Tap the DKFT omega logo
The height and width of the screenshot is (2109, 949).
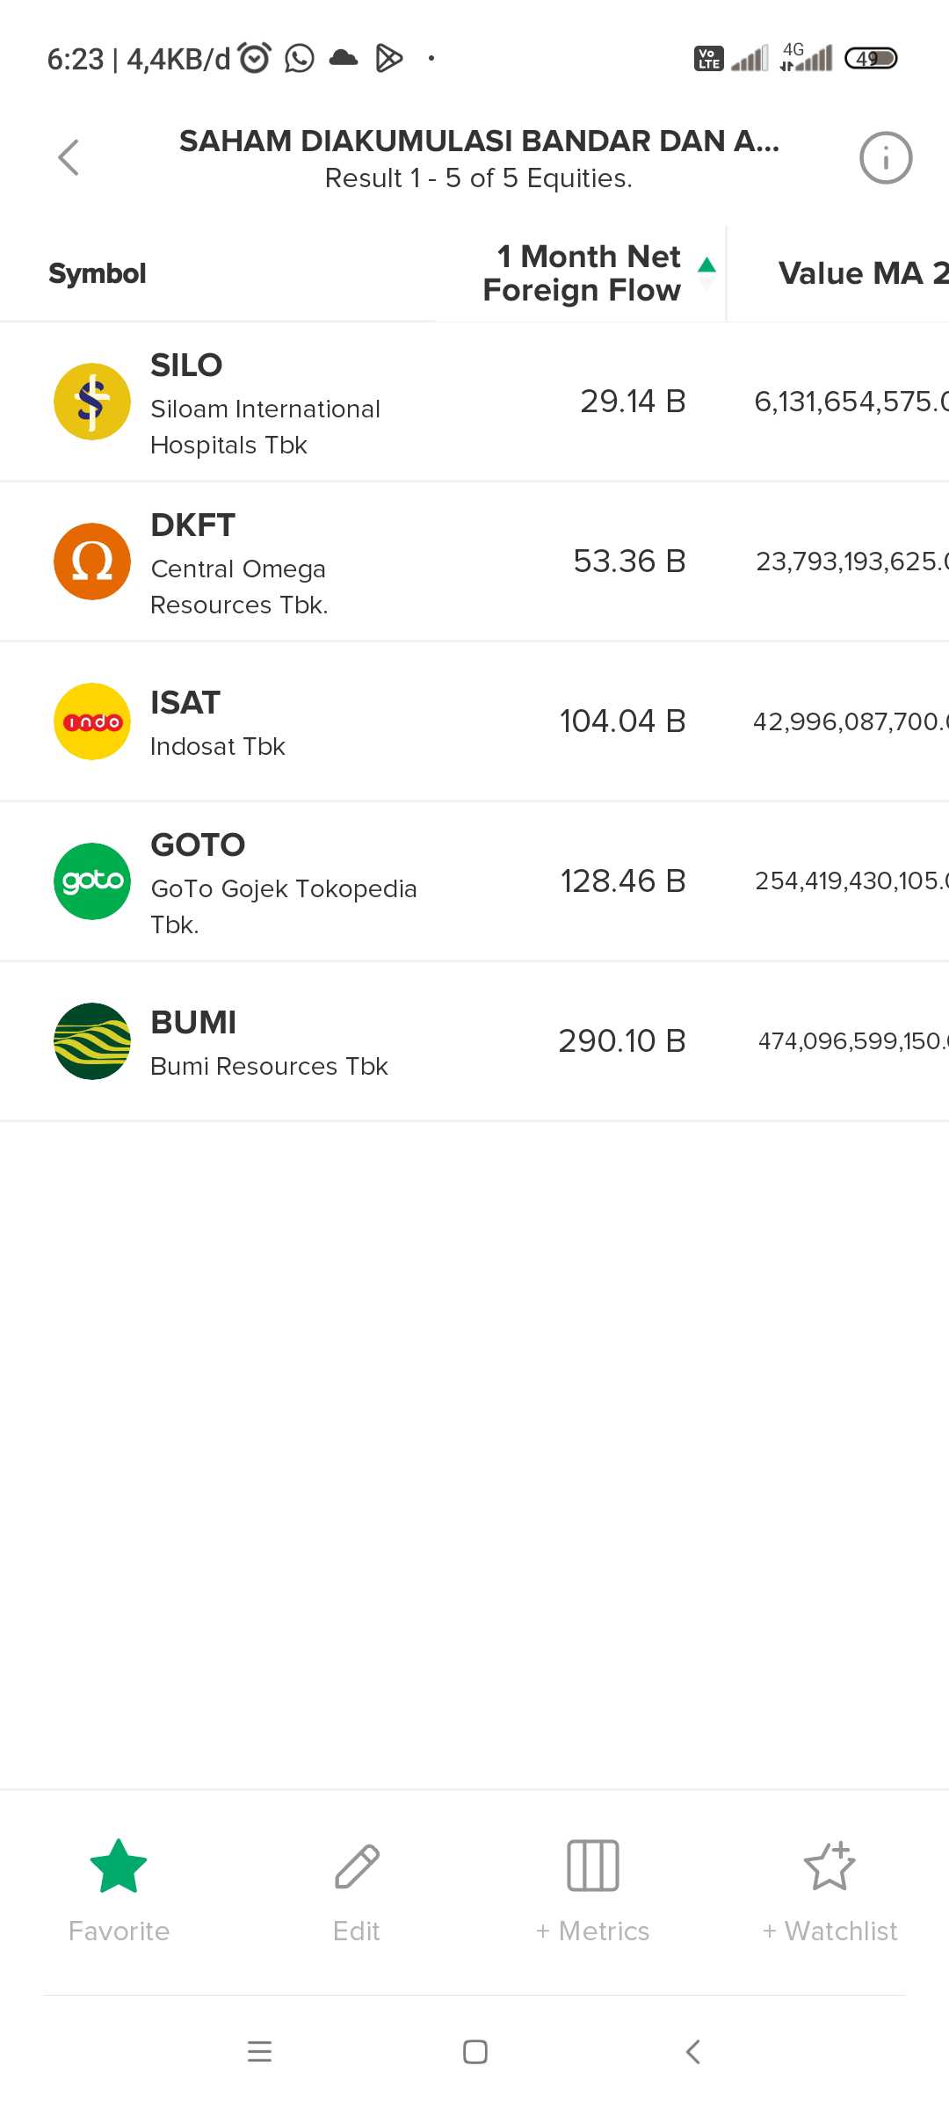tap(92, 562)
